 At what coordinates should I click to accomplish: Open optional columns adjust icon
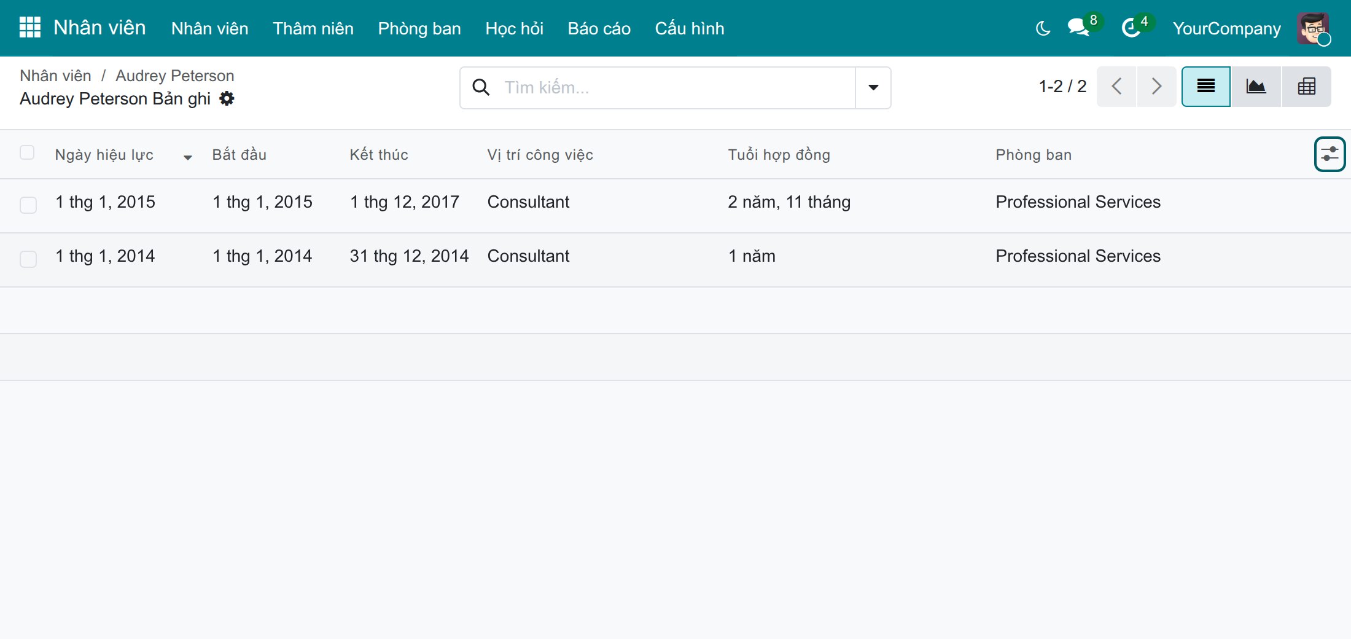[1330, 154]
